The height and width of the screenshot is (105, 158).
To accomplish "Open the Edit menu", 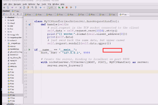I will (5, 4).
